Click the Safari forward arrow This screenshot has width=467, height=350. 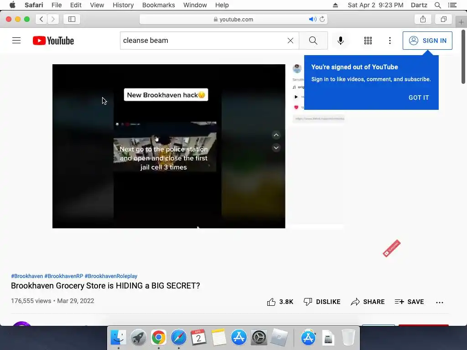pos(53,19)
